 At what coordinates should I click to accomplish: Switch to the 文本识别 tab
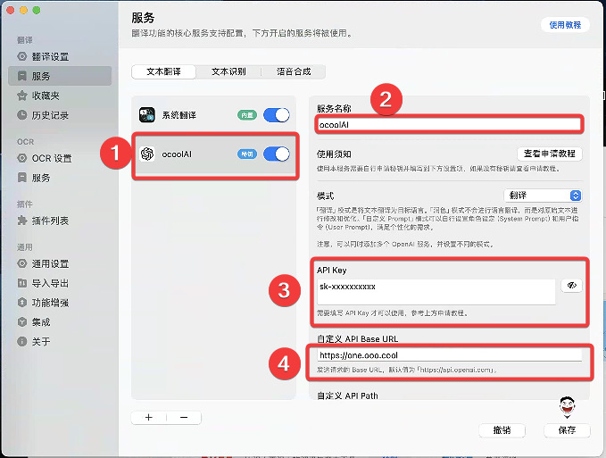coord(228,71)
